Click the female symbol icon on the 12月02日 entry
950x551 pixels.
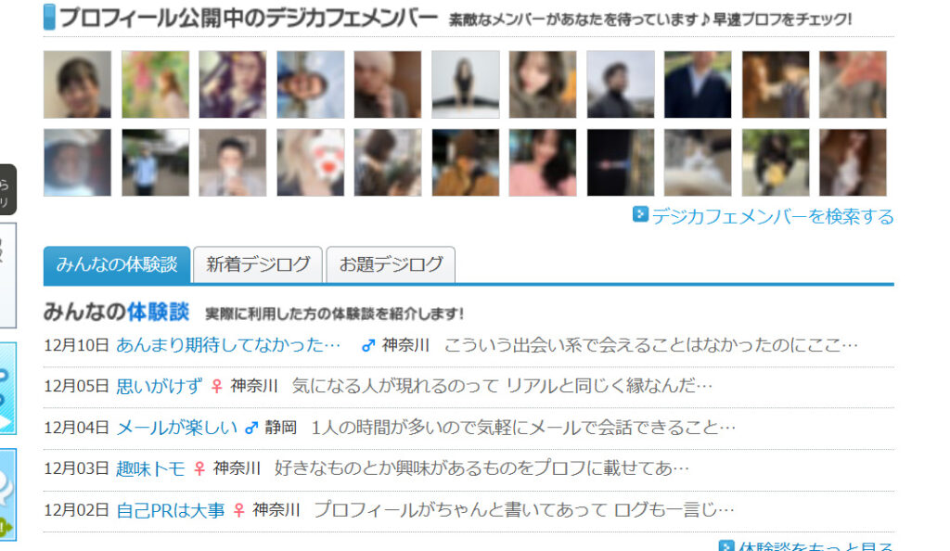point(238,510)
